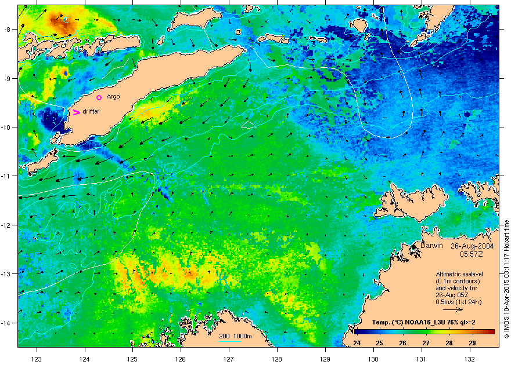Click the latitude axis label -9
Screen dimensions: 511x365
coord(7,78)
